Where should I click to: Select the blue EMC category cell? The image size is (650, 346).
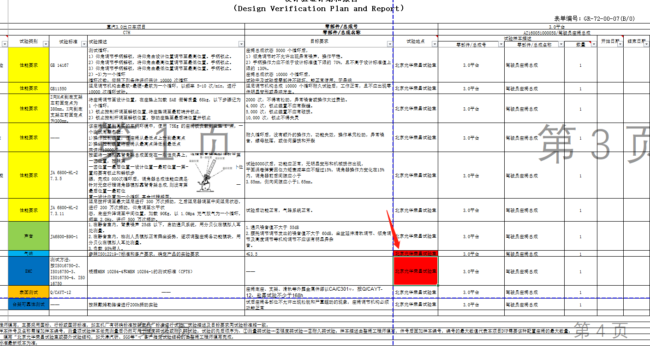pos(29,271)
